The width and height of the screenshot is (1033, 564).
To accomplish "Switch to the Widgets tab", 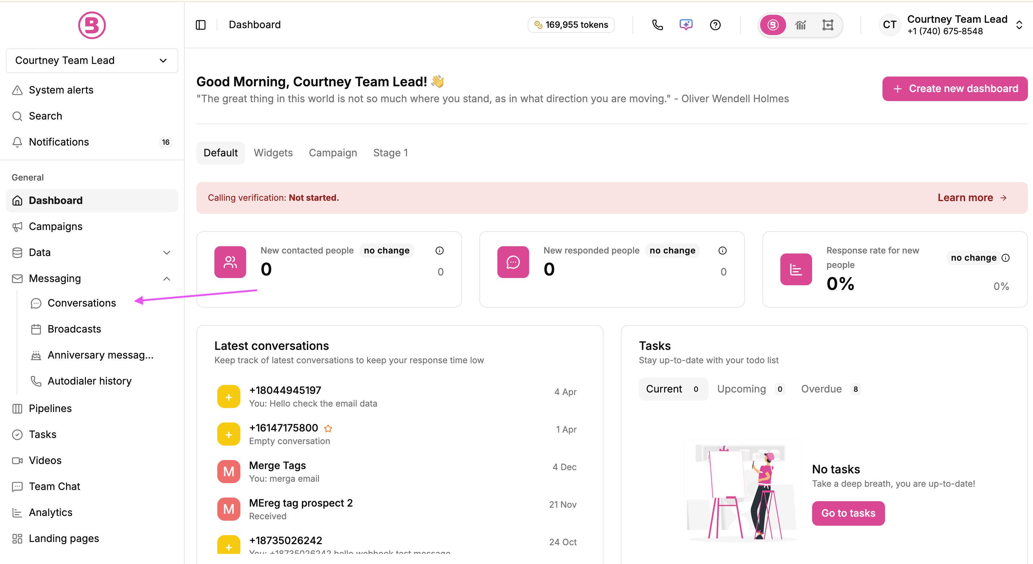I will [x=273, y=153].
